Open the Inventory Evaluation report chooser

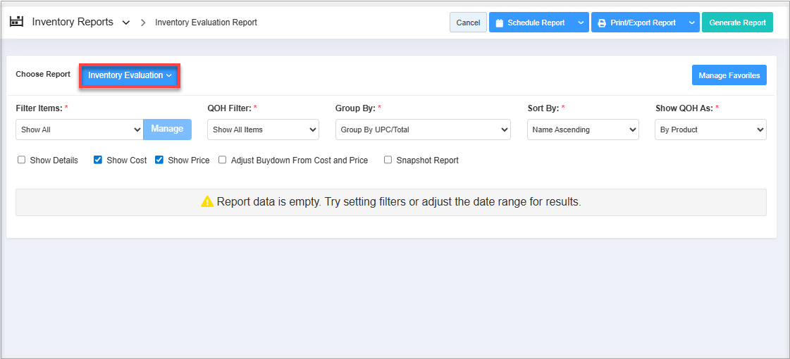(130, 75)
